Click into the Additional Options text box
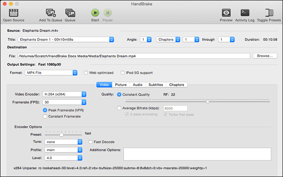The image size is (283, 177). 197,154
